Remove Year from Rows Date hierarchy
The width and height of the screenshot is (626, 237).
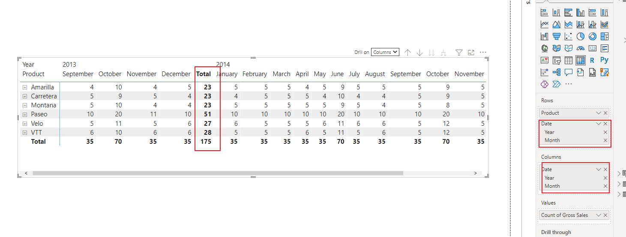click(x=605, y=132)
